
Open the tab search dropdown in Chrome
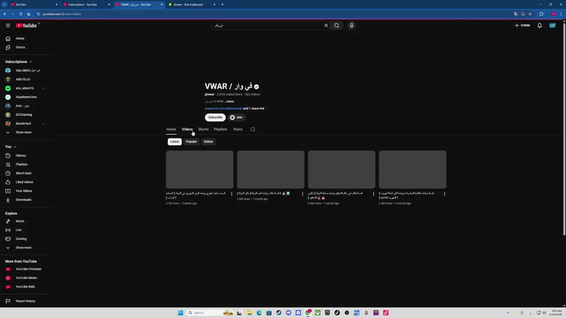tap(5, 4)
